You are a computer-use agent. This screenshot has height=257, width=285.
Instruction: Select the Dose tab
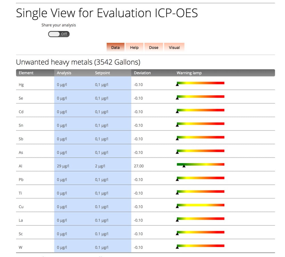point(154,47)
